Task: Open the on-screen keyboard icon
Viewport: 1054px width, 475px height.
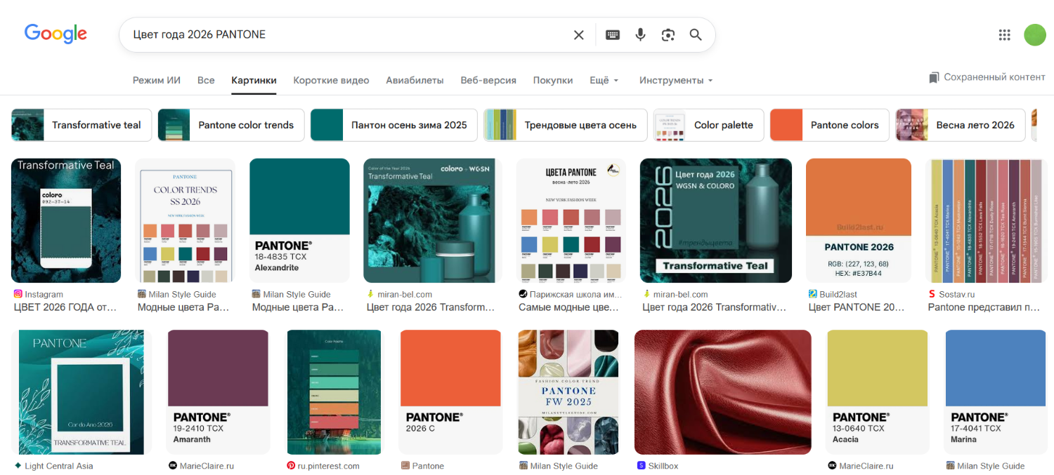Action: [x=613, y=35]
